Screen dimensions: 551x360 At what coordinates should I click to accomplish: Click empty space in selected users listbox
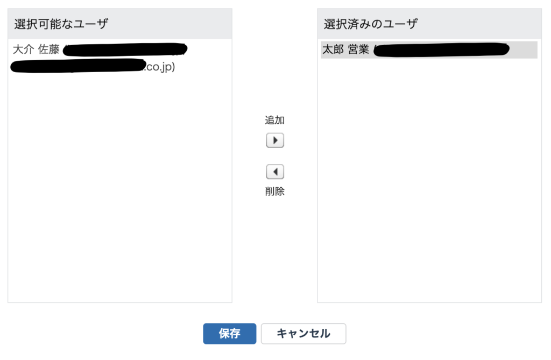(429, 179)
